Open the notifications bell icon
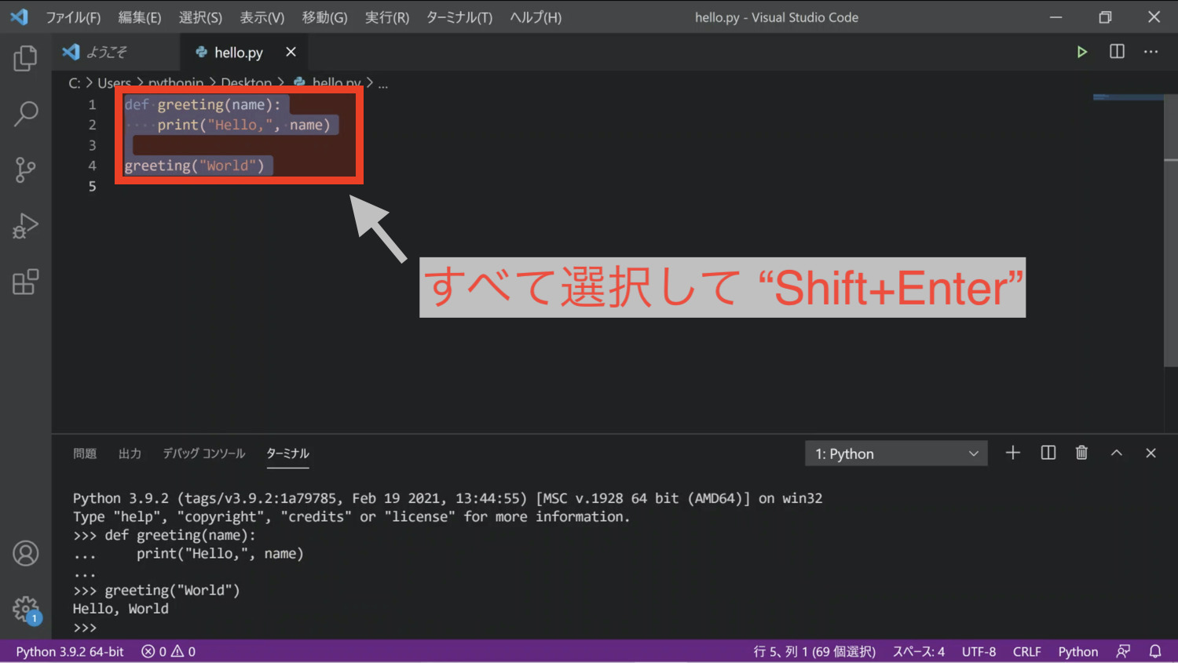Viewport: 1178px width, 663px height. [x=1154, y=651]
